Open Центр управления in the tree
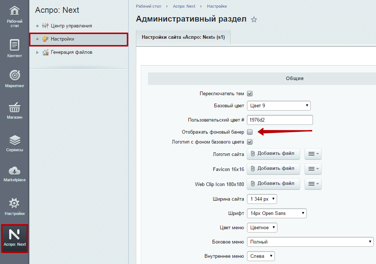 click(x=71, y=26)
